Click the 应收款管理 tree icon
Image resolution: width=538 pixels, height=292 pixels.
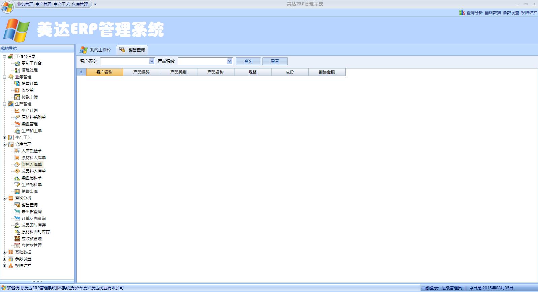(x=17, y=239)
